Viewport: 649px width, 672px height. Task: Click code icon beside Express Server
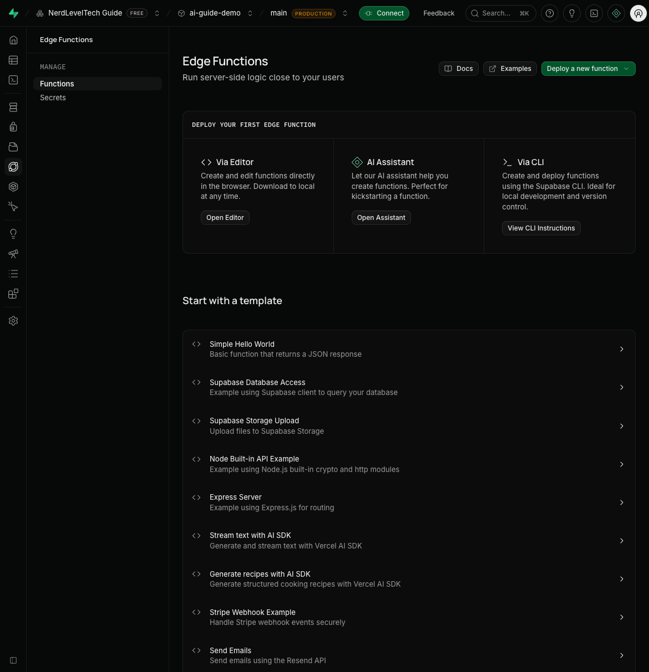[196, 497]
